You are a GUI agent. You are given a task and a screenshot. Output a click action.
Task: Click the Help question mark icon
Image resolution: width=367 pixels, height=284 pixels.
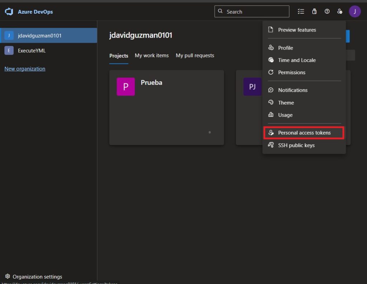[327, 11]
